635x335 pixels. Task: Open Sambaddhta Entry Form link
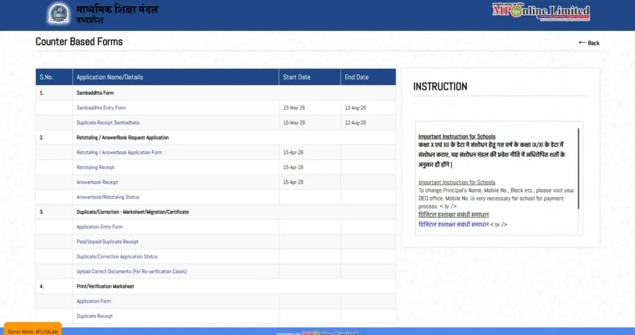[101, 108]
